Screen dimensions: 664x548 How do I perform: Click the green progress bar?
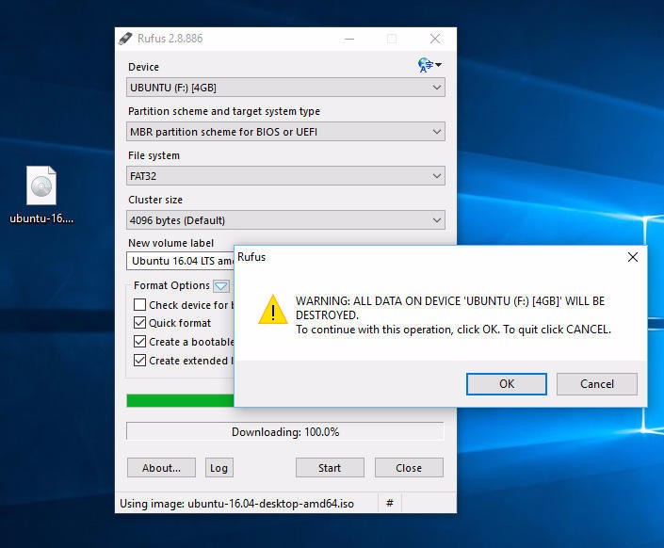[x=180, y=400]
